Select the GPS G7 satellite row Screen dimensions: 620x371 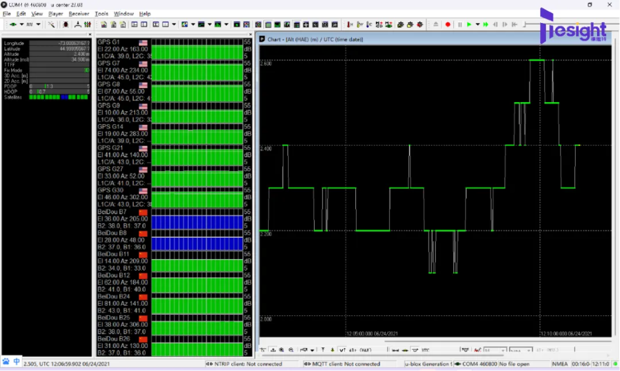click(174, 70)
